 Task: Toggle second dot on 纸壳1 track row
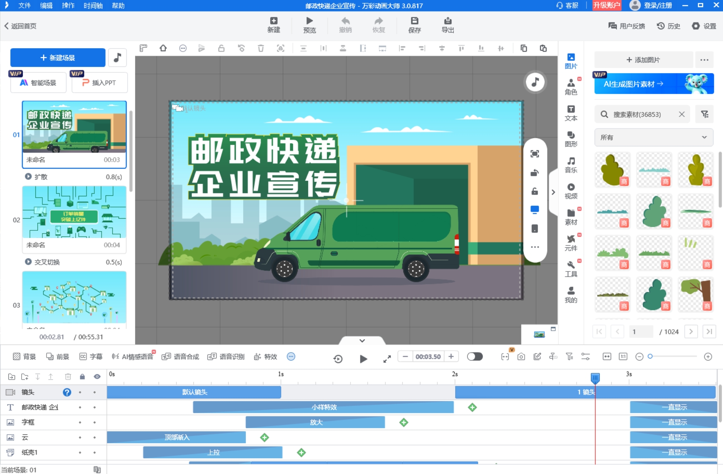point(94,452)
